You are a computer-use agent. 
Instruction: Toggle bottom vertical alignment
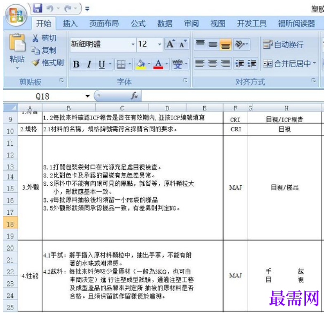point(226,44)
